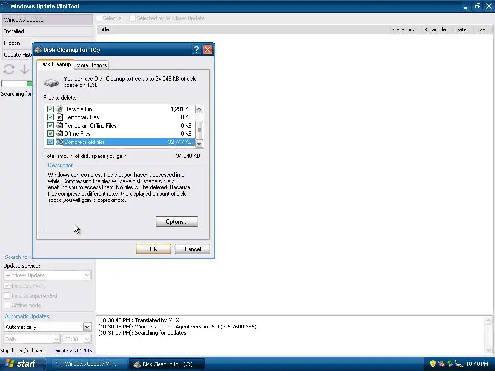Click the Disk Cleanup help question mark
The width and height of the screenshot is (495, 371).
click(196, 50)
